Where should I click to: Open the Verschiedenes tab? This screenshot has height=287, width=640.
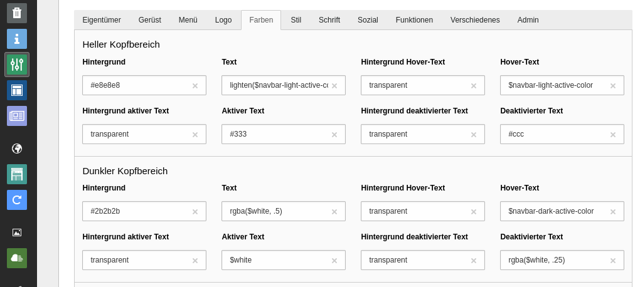[x=475, y=20]
